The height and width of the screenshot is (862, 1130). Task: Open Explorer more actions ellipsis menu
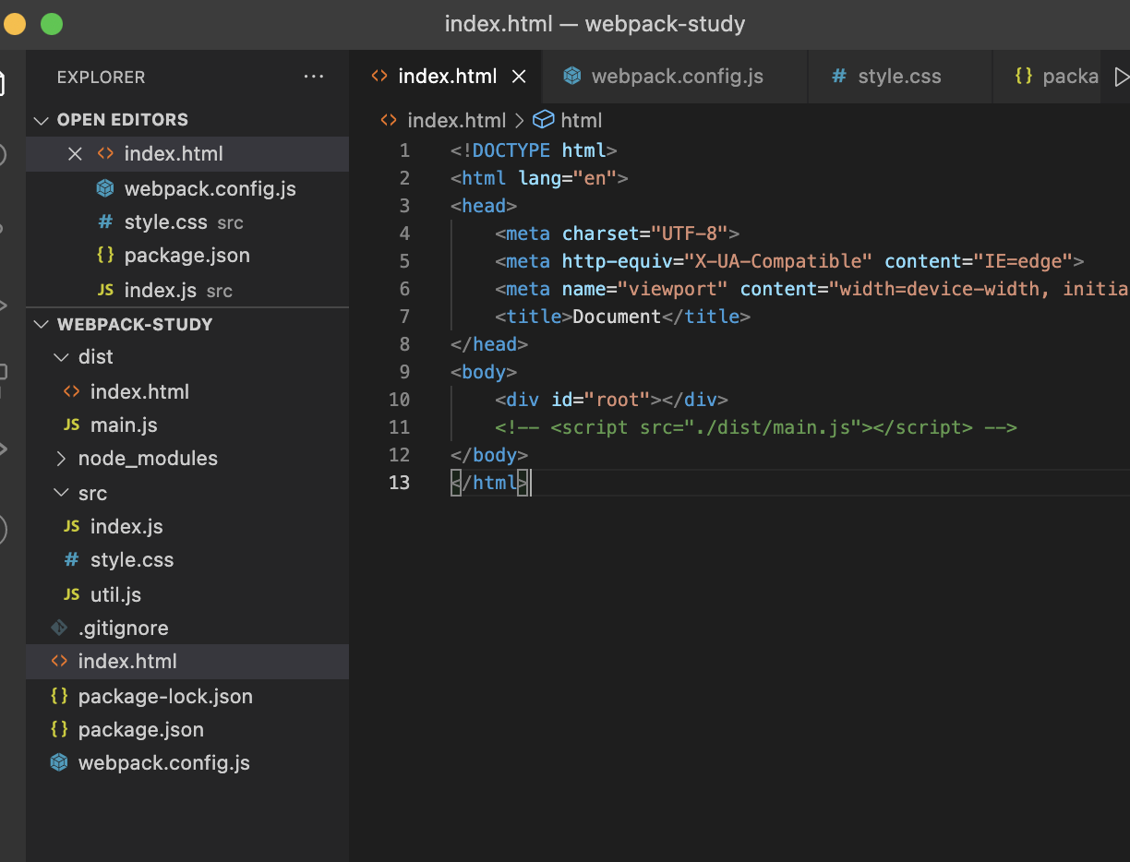(314, 78)
